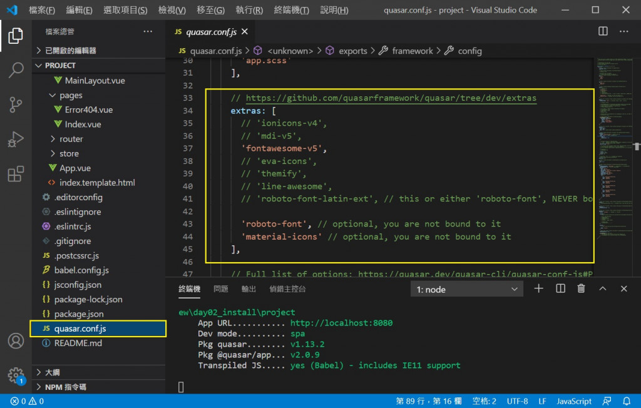
Task: Switch to the 問題 panel tab
Action: pyautogui.click(x=221, y=289)
